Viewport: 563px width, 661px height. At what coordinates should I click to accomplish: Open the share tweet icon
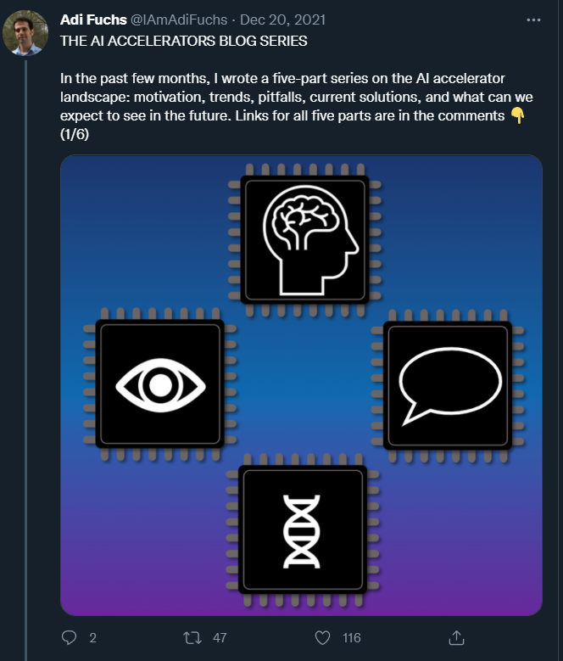coord(455,636)
